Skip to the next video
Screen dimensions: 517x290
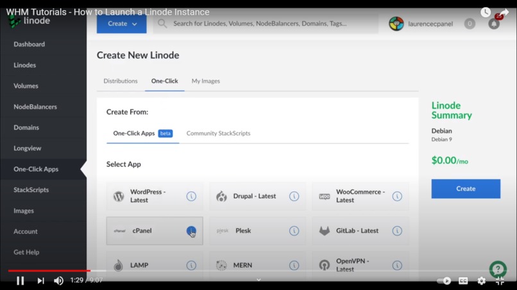point(40,280)
